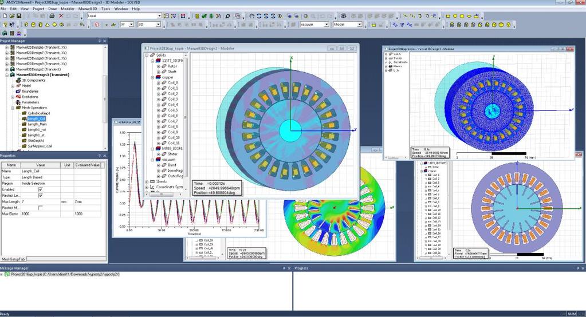The width and height of the screenshot is (586, 317).
Task: Click the Draw cone triangle icon
Action: click(x=48, y=25)
